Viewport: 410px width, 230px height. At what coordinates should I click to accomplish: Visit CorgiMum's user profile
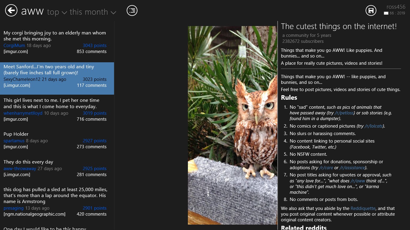tap(14, 46)
